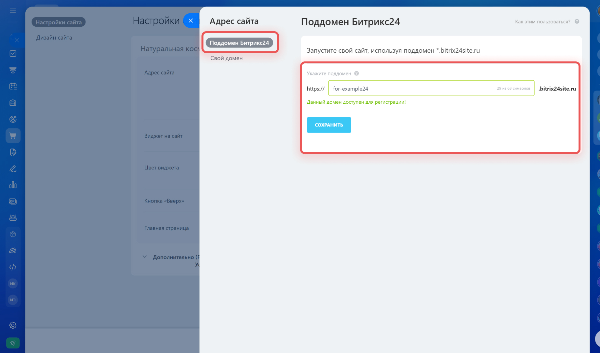Open Дизайн сайта in background menu

(54, 38)
